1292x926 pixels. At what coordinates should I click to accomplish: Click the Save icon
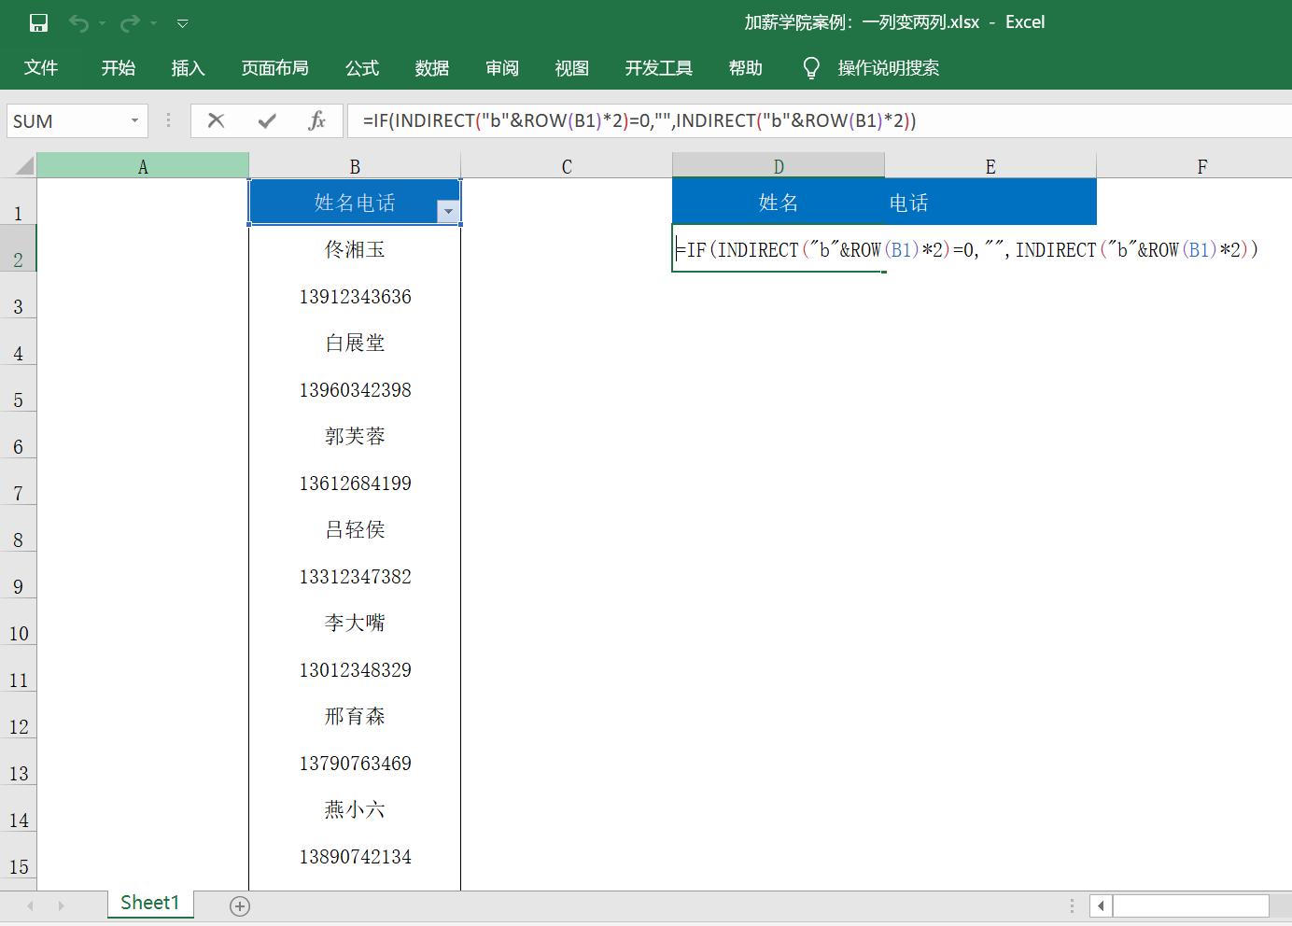(37, 22)
